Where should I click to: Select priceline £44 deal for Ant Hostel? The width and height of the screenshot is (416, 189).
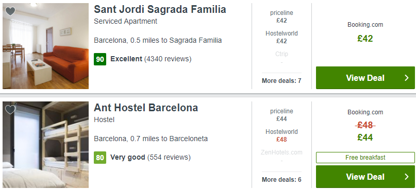tap(281, 115)
